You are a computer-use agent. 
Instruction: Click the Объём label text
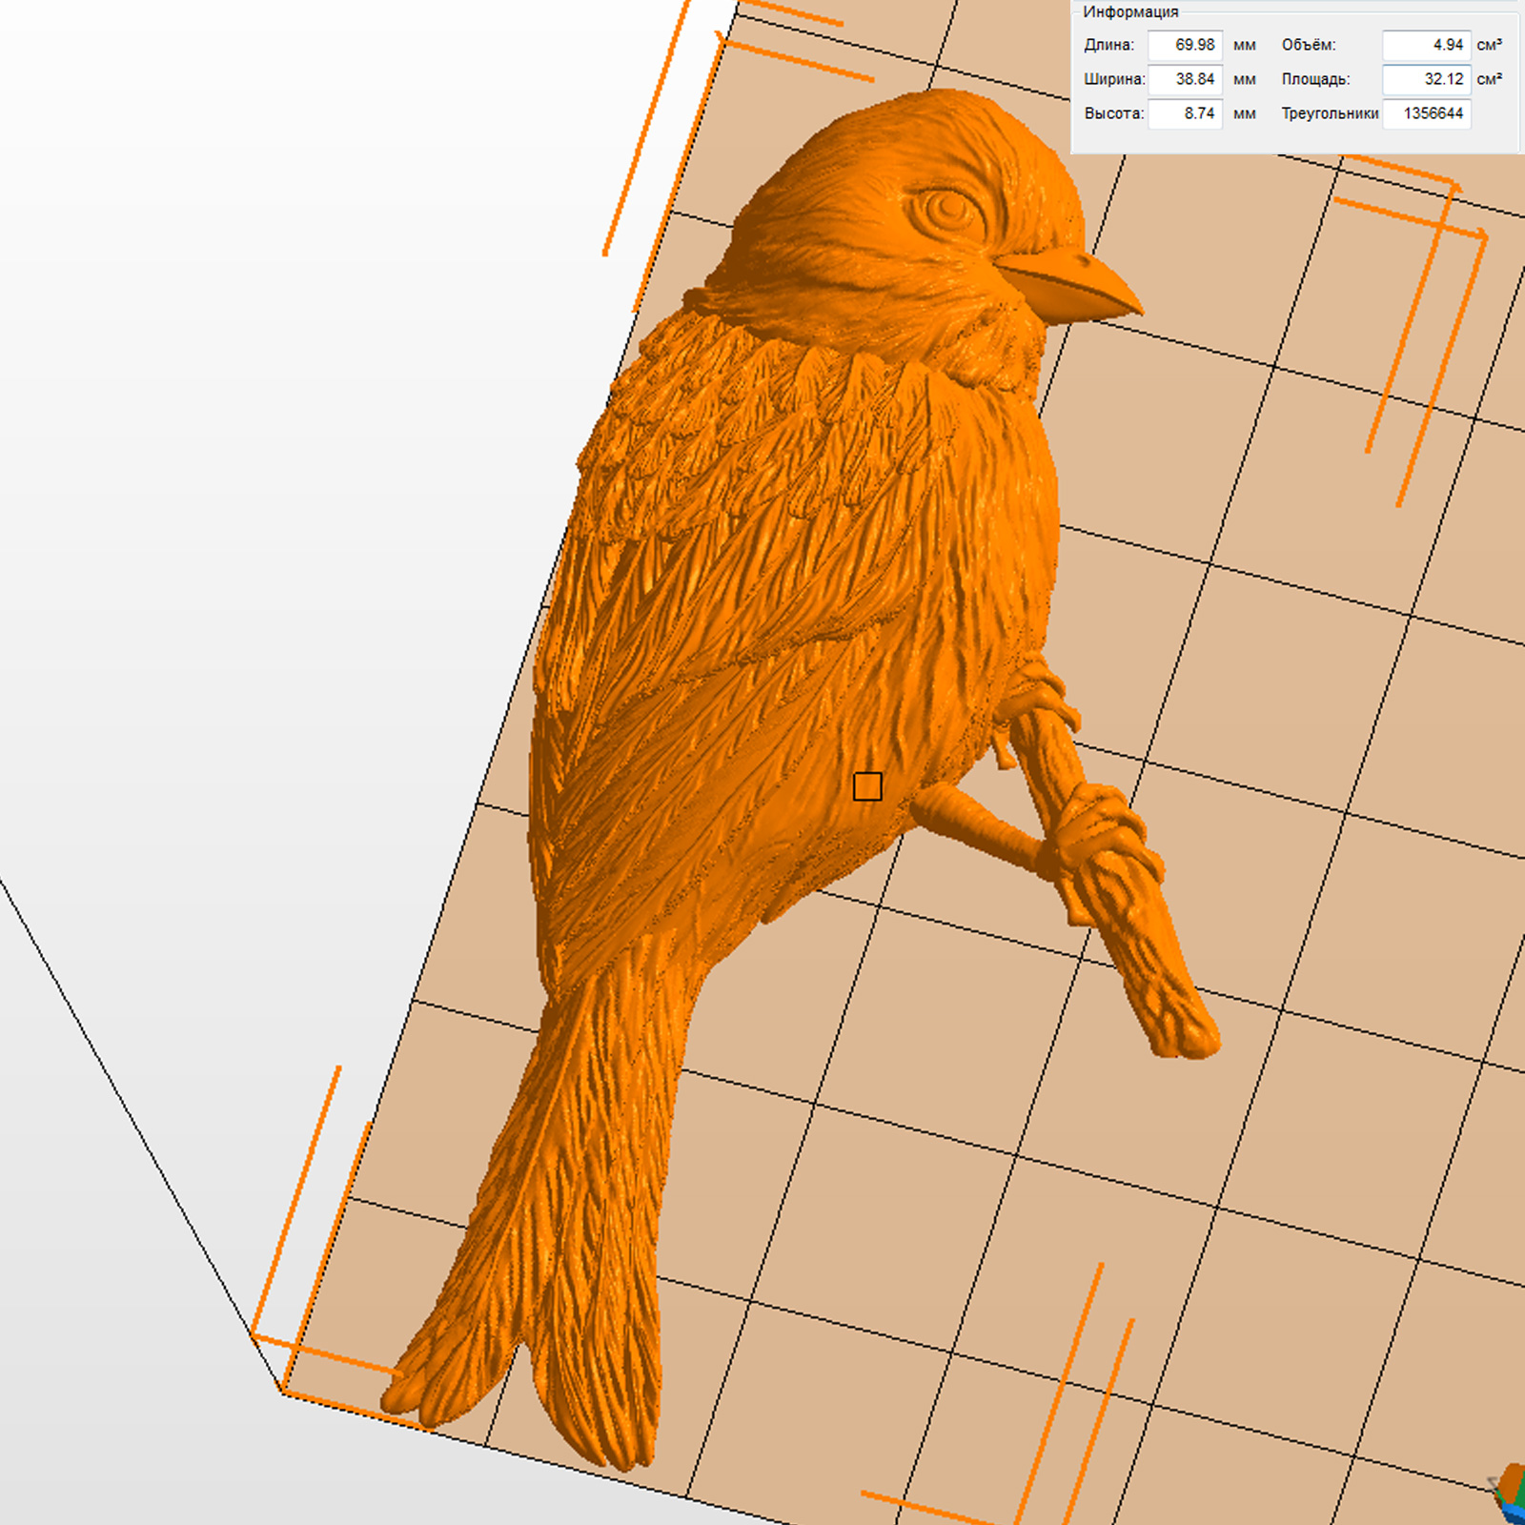pos(1308,45)
